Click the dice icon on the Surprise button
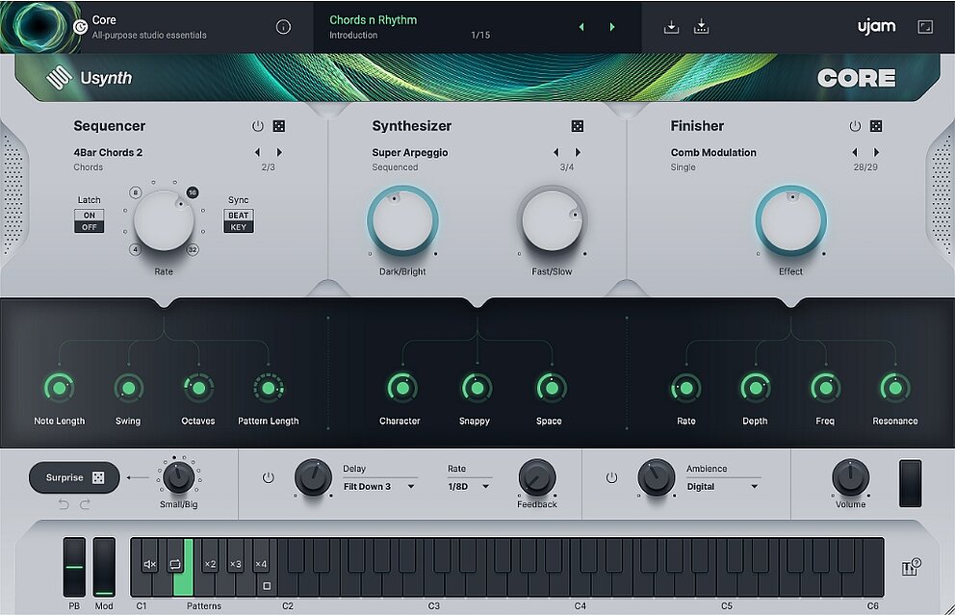955x615 pixels. pos(98,477)
